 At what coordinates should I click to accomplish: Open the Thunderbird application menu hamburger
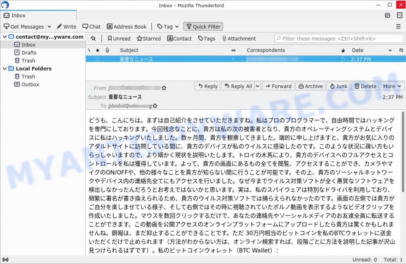(x=398, y=26)
